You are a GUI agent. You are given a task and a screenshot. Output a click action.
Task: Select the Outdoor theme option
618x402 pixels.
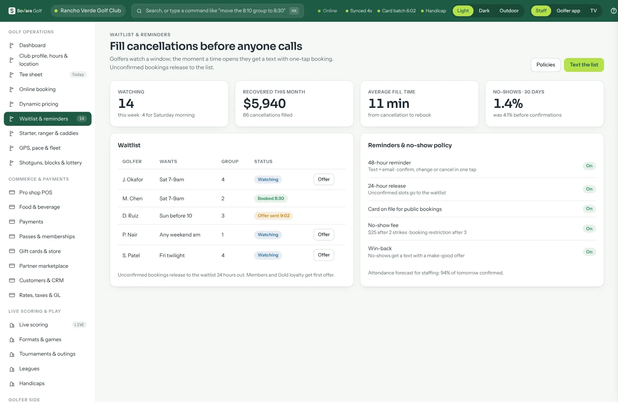point(509,11)
